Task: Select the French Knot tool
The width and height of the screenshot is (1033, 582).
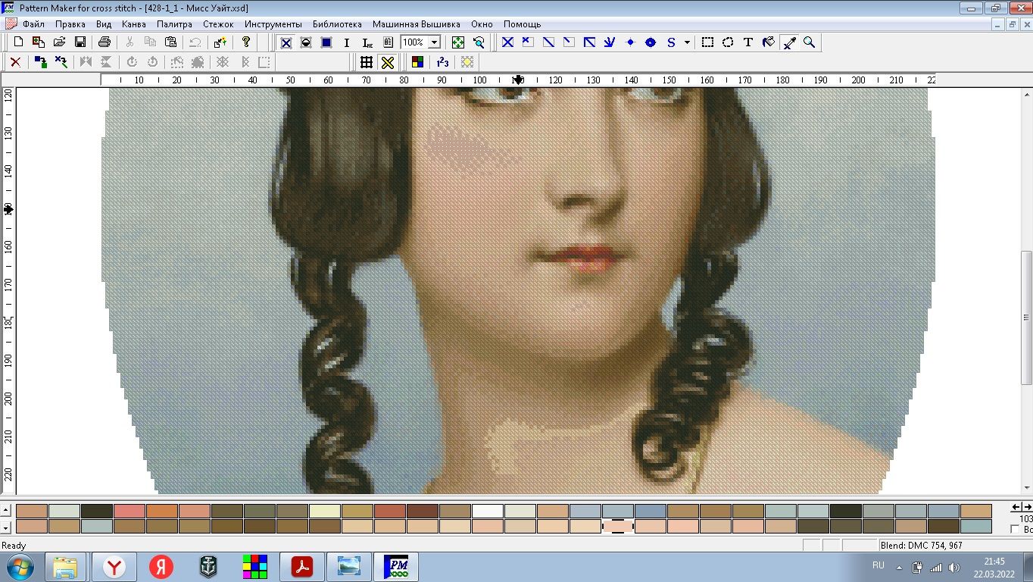Action: pyautogui.click(x=630, y=42)
